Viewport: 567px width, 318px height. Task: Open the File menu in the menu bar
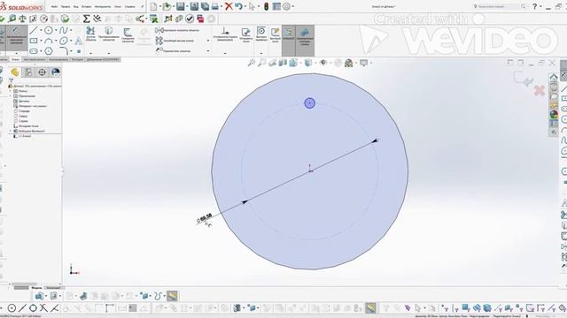pos(54,6)
